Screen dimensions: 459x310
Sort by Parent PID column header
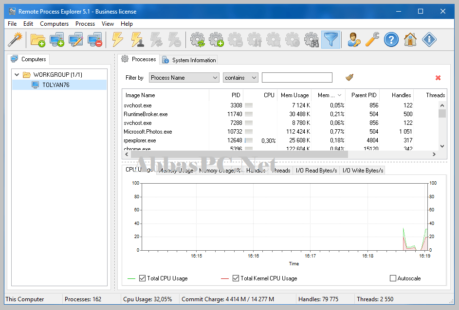(x=363, y=95)
